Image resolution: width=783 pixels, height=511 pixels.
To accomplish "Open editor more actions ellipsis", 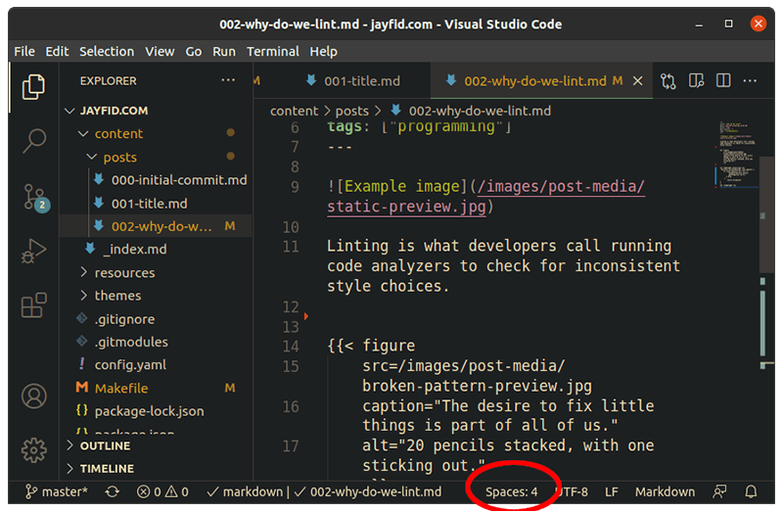I will tap(750, 80).
